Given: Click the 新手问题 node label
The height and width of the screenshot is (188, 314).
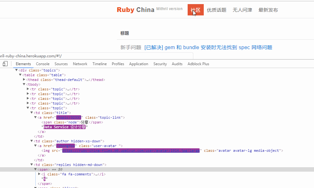Looking at the screenshot, I should (x=131, y=47).
